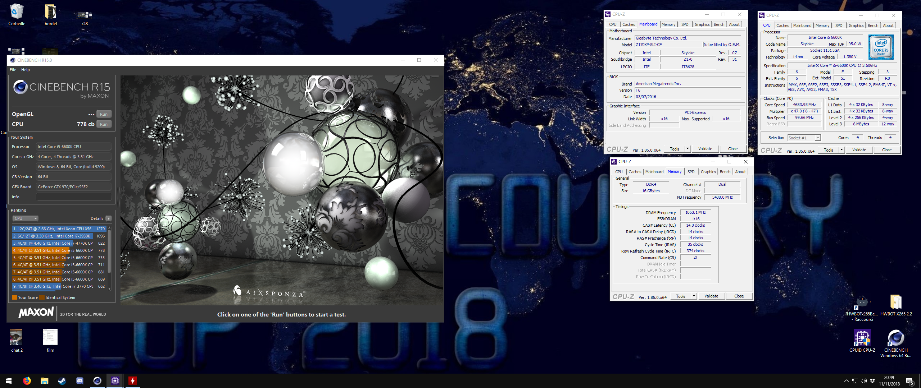Open File Explorer from the taskbar
The width and height of the screenshot is (921, 388).
[44, 381]
